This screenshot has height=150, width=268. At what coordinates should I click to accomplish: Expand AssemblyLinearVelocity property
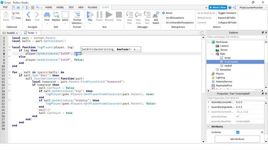[209, 102]
